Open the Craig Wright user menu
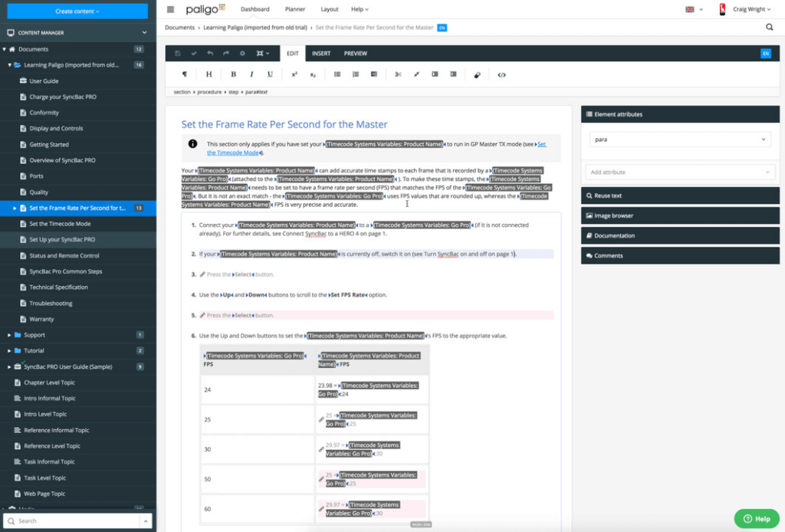Image resolution: width=785 pixels, height=532 pixels. 751,9
